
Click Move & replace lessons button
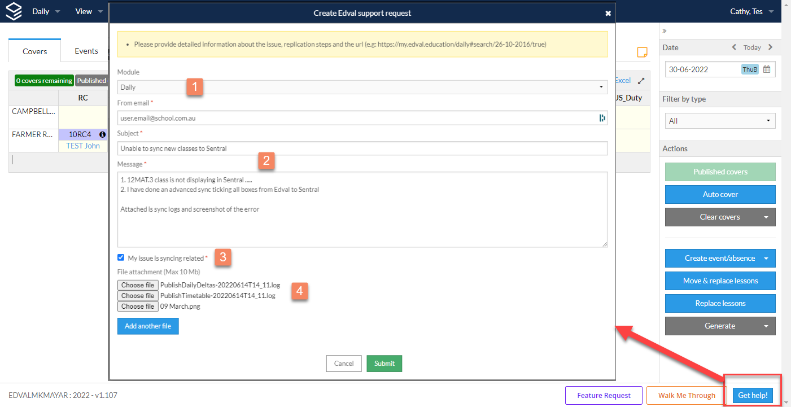point(720,281)
